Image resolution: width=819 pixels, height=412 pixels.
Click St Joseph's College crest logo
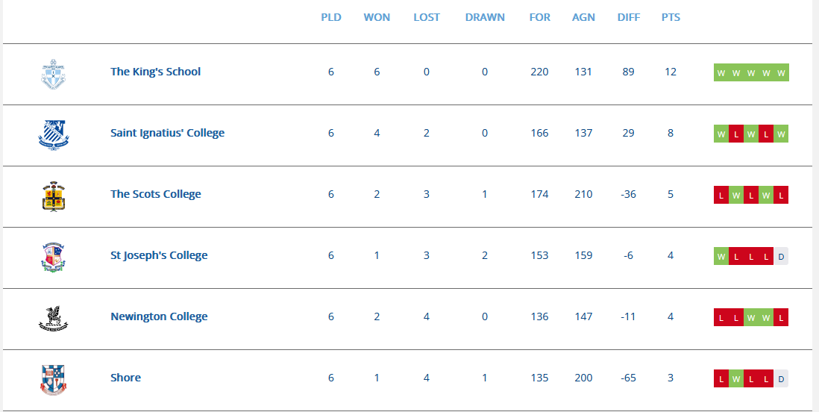[53, 257]
